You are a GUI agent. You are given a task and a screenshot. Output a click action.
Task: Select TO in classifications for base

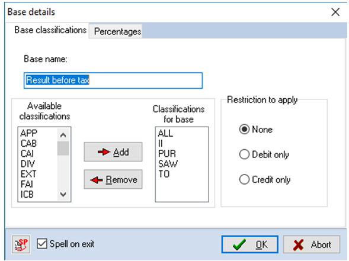164,174
